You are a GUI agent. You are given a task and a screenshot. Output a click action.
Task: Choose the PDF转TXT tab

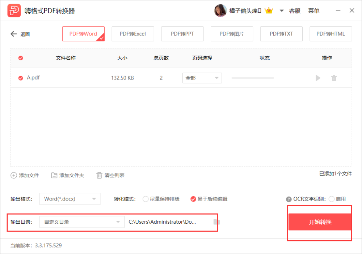coord(281,34)
